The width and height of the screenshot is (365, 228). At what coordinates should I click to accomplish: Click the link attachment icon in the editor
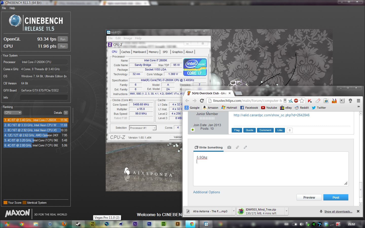237,147
